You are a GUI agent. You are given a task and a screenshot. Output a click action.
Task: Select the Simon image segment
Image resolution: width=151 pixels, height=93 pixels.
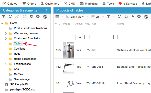tap(22, 79)
